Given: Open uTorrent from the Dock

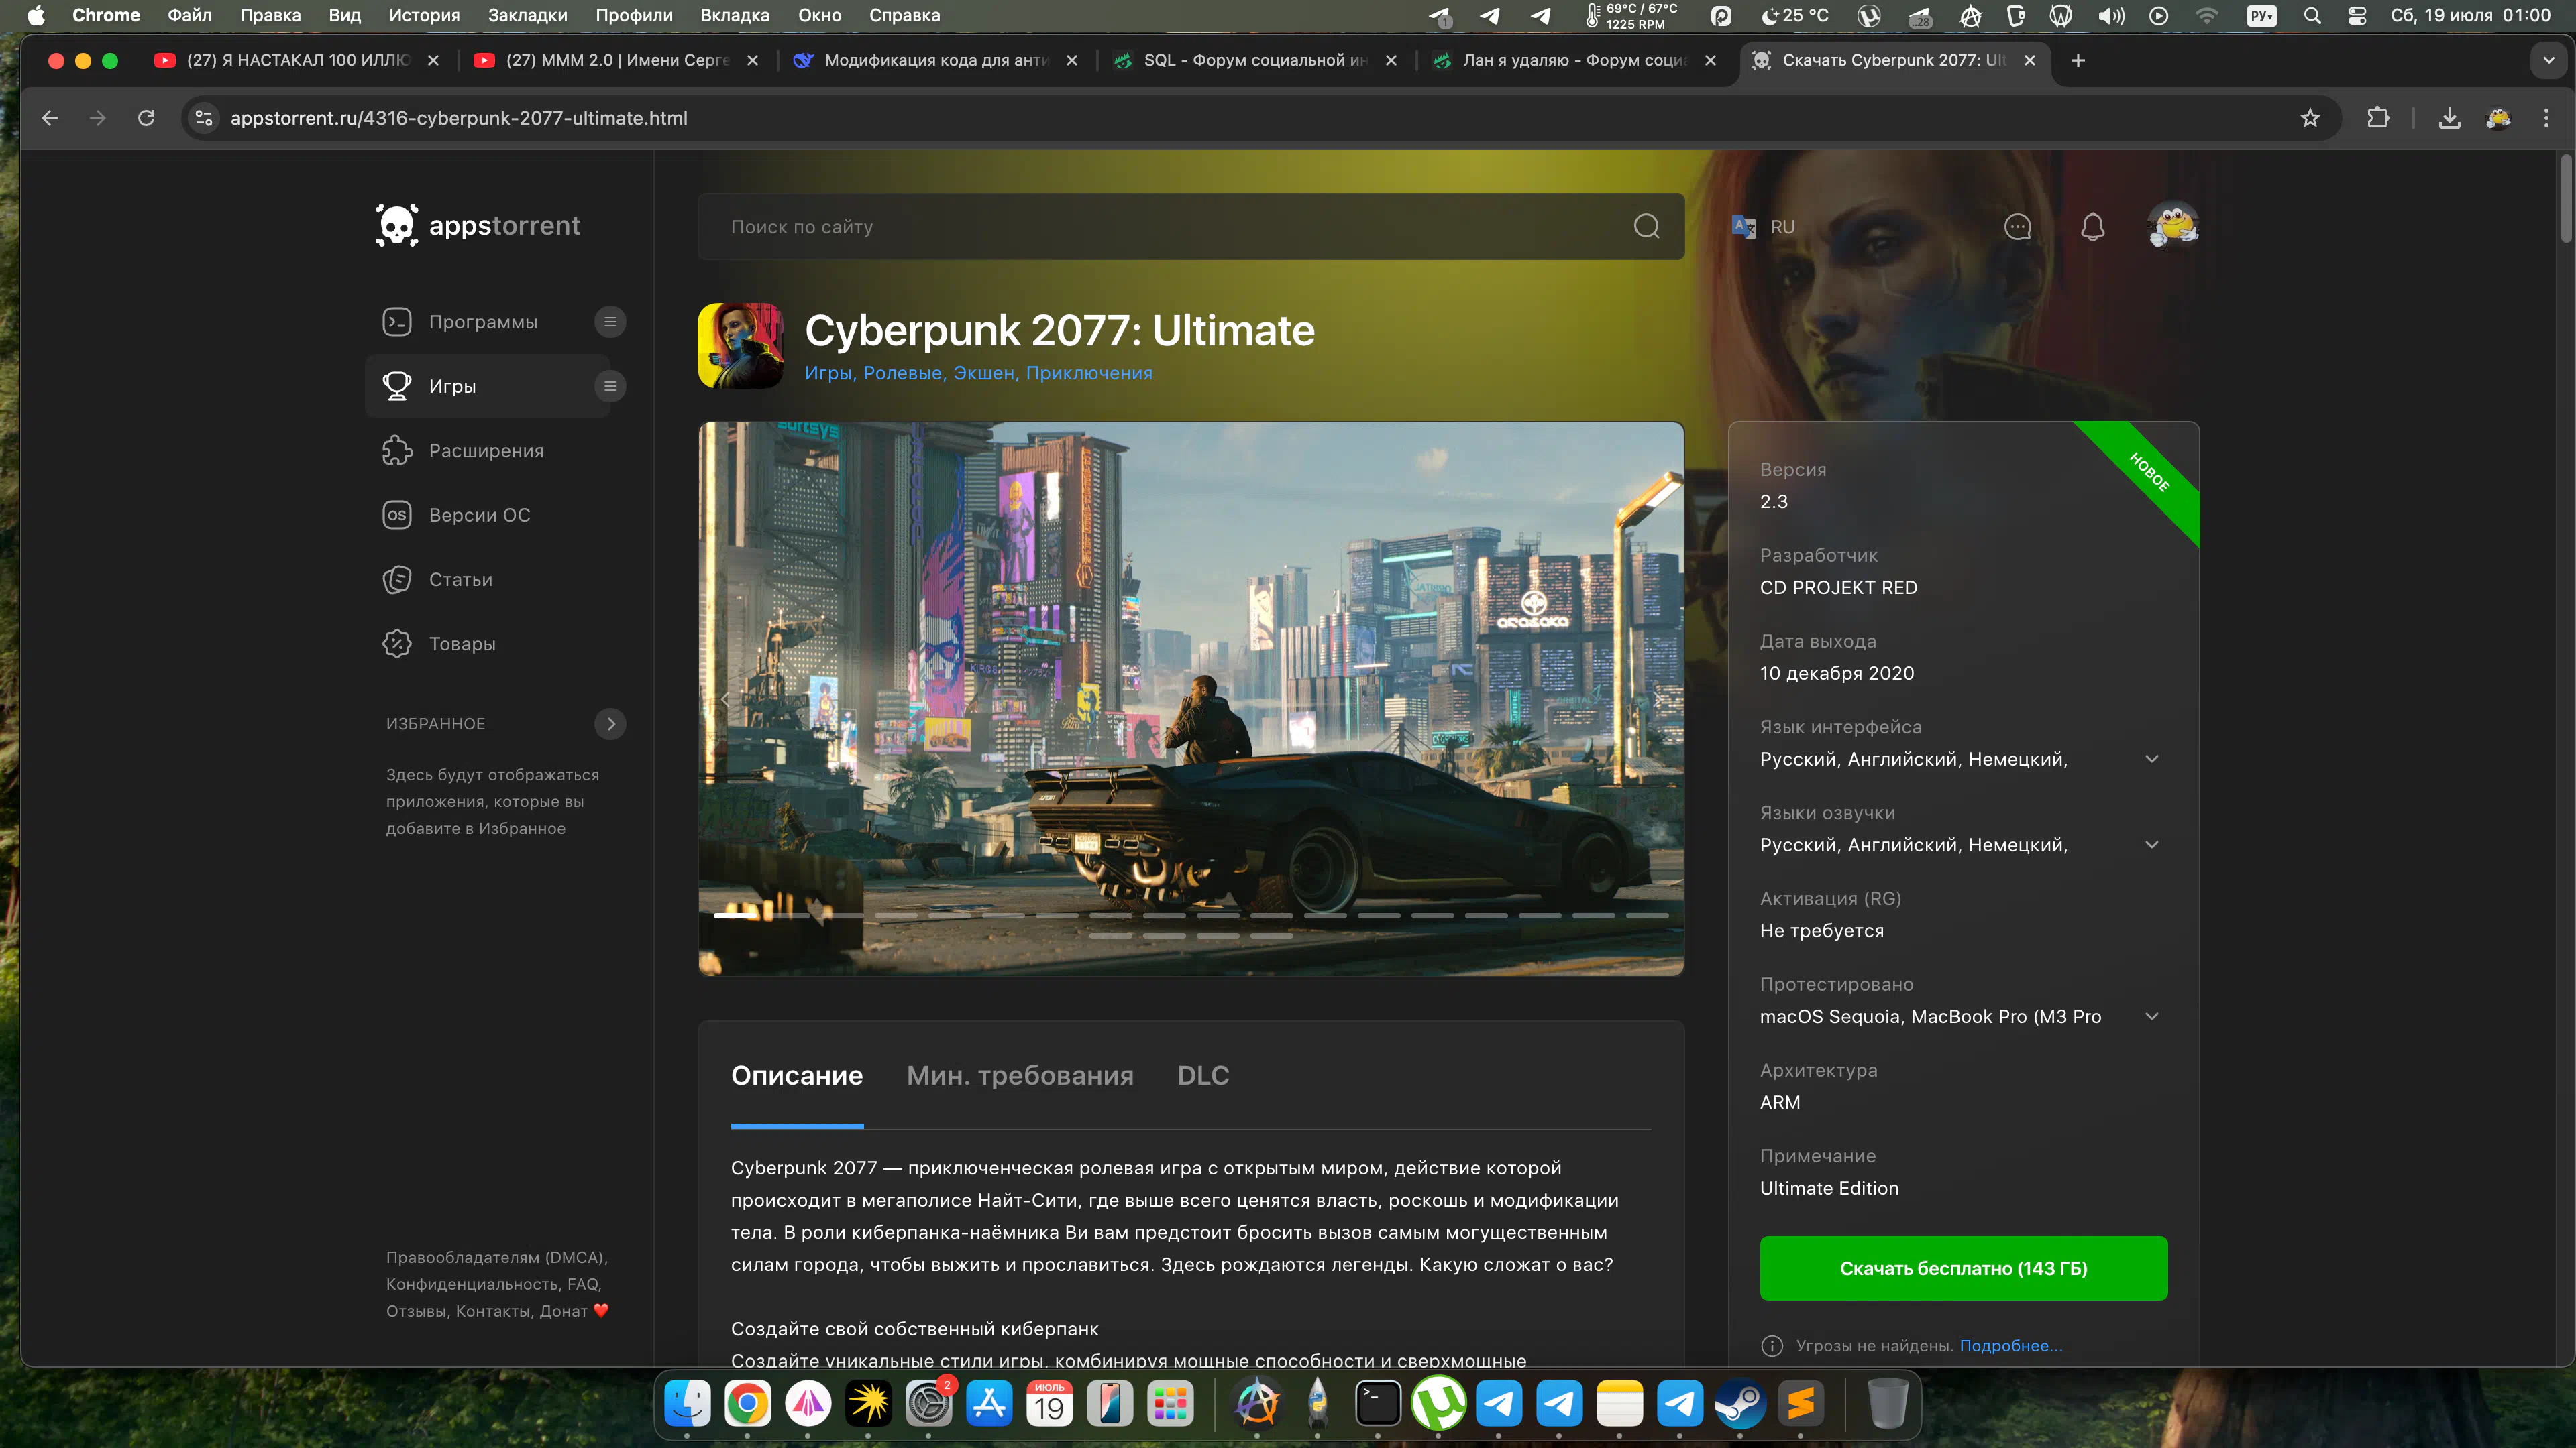Looking at the screenshot, I should click(x=1438, y=1404).
